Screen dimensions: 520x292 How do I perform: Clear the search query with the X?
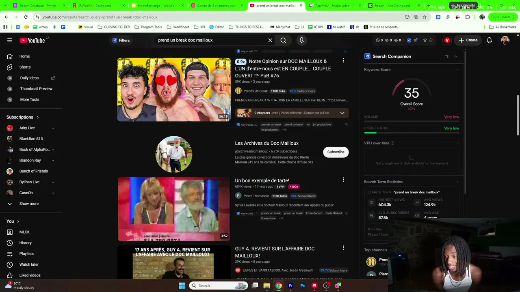(270, 40)
